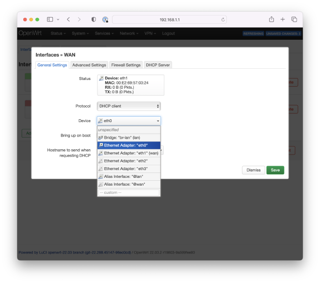320x283 pixels.
Task: Go back with the browser arrow
Action: (68, 19)
